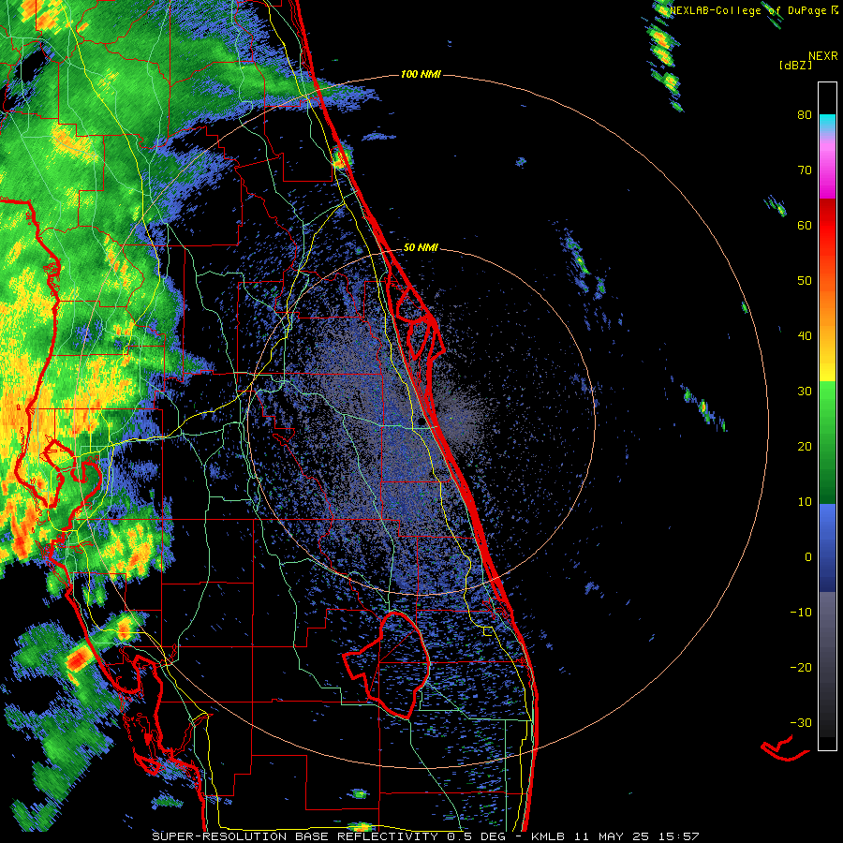The width and height of the screenshot is (843, 843).
Task: Click the 50 value on the dBZ scale
Action: 805,281
